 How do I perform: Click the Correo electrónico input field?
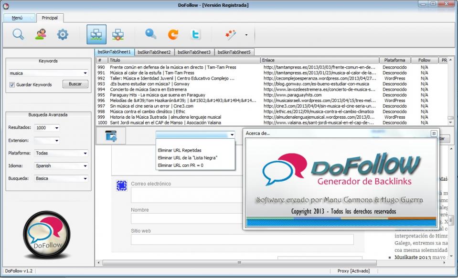coord(186,195)
